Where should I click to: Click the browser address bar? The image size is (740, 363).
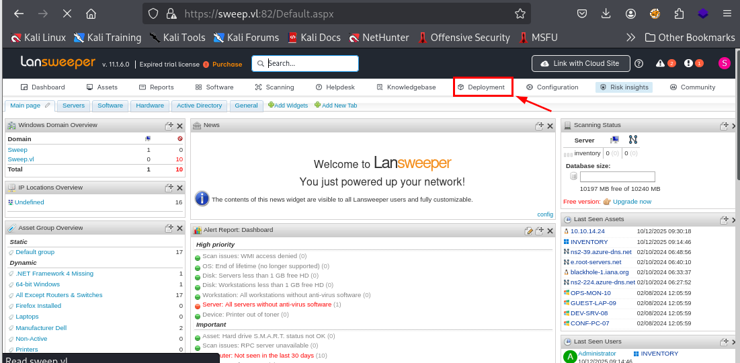(x=337, y=13)
